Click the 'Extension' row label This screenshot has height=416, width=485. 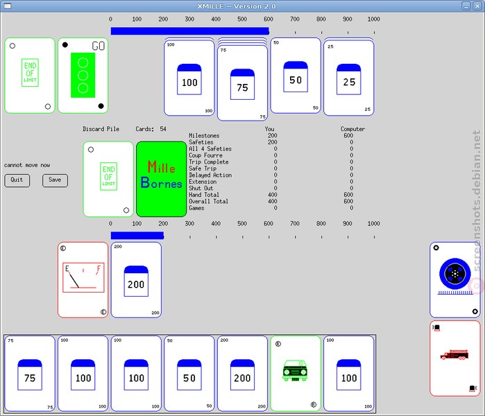pyautogui.click(x=203, y=182)
